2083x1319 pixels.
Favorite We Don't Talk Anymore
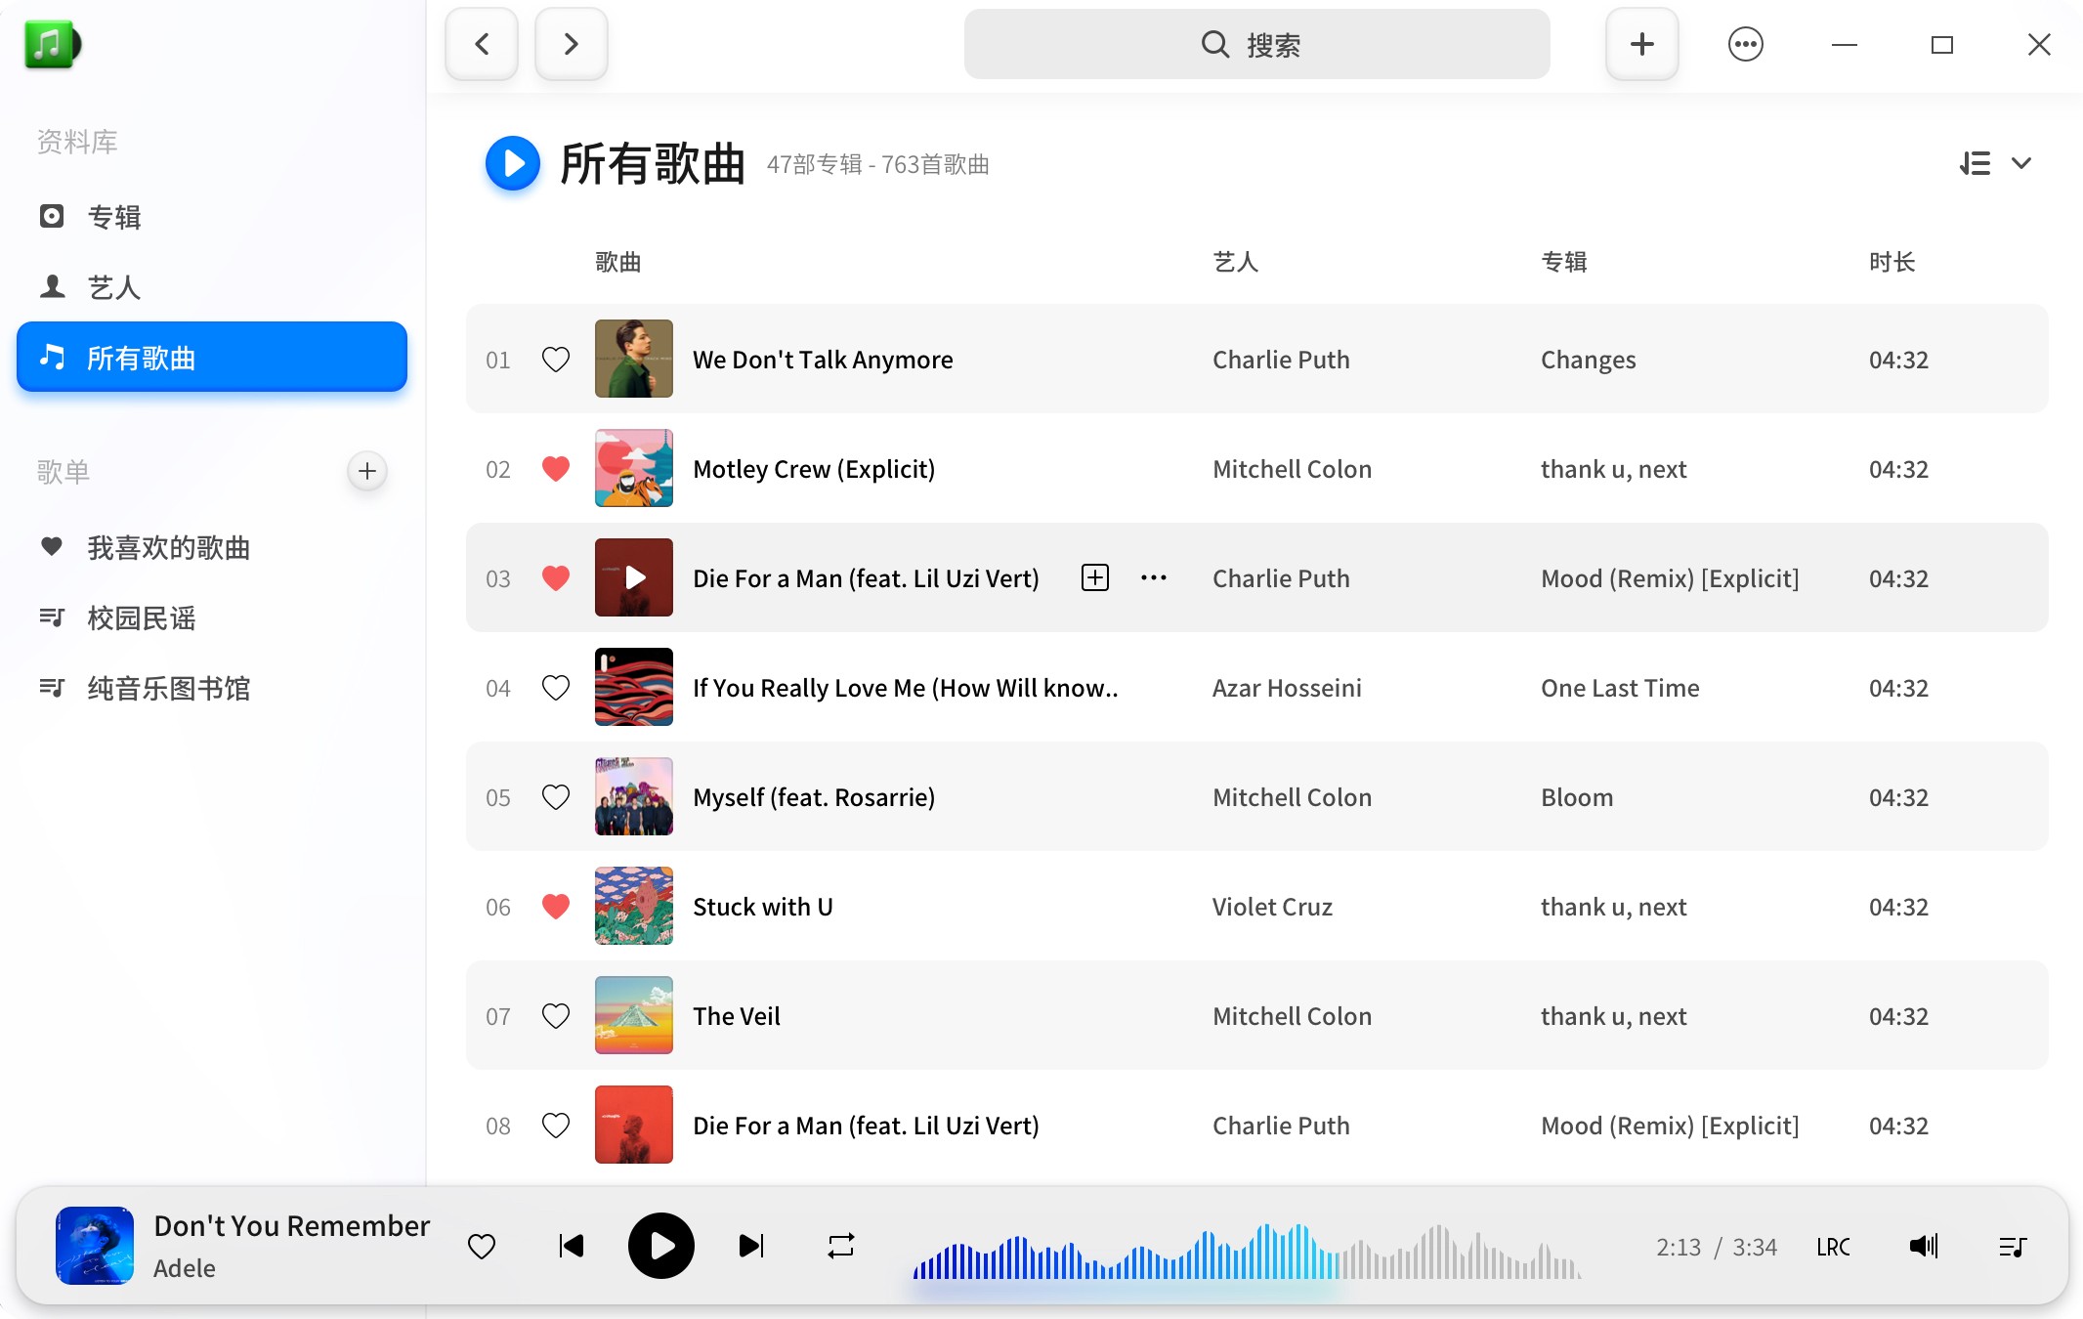[x=555, y=360]
